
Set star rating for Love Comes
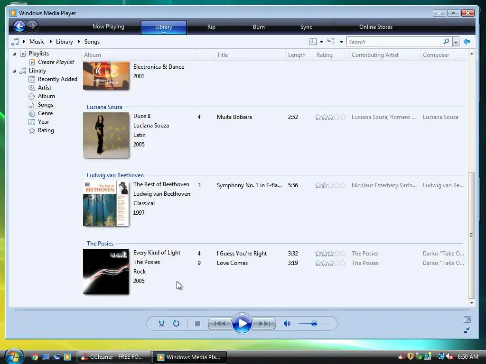330,263
